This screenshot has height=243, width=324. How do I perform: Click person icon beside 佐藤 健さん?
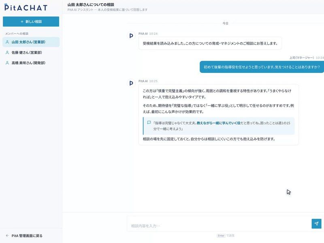(x=7, y=53)
